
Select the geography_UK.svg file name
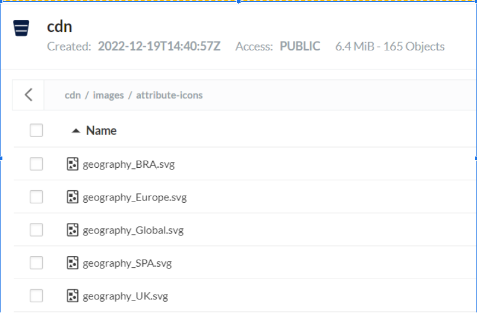pos(125,296)
